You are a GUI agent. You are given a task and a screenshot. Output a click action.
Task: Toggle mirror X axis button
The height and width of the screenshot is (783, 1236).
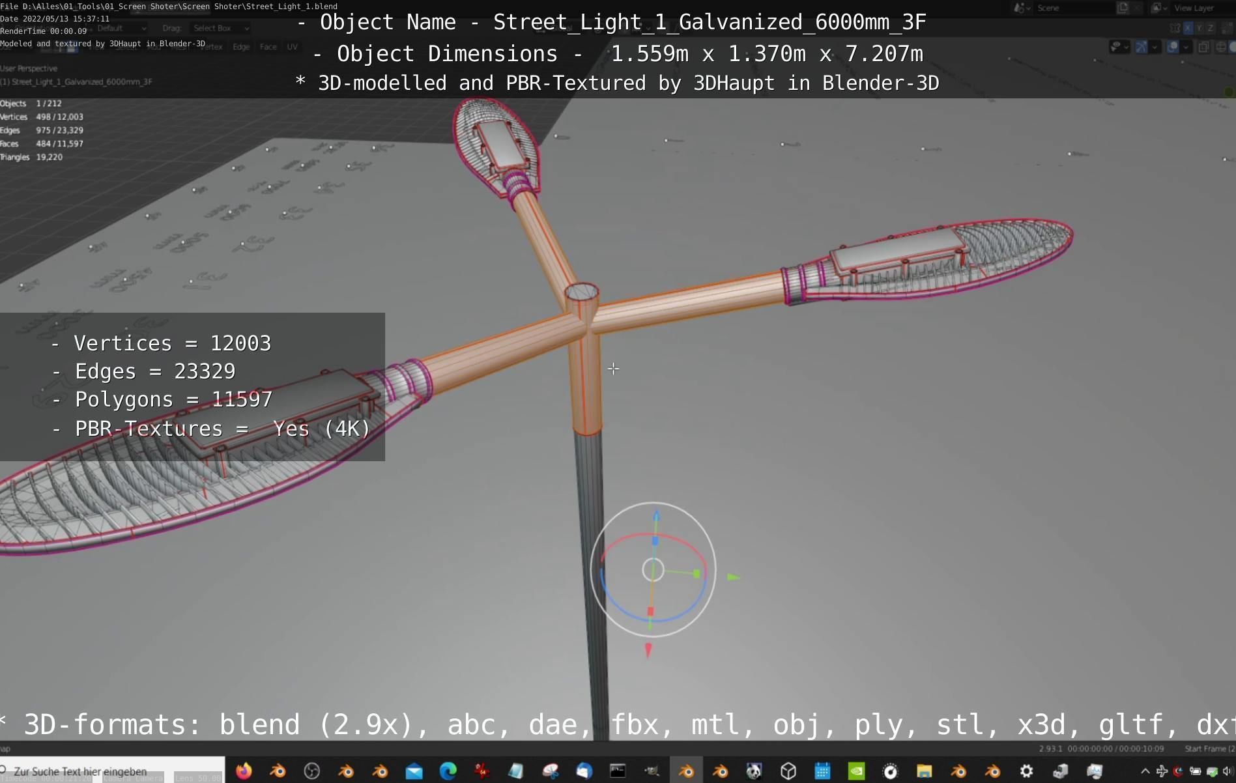point(1188,28)
